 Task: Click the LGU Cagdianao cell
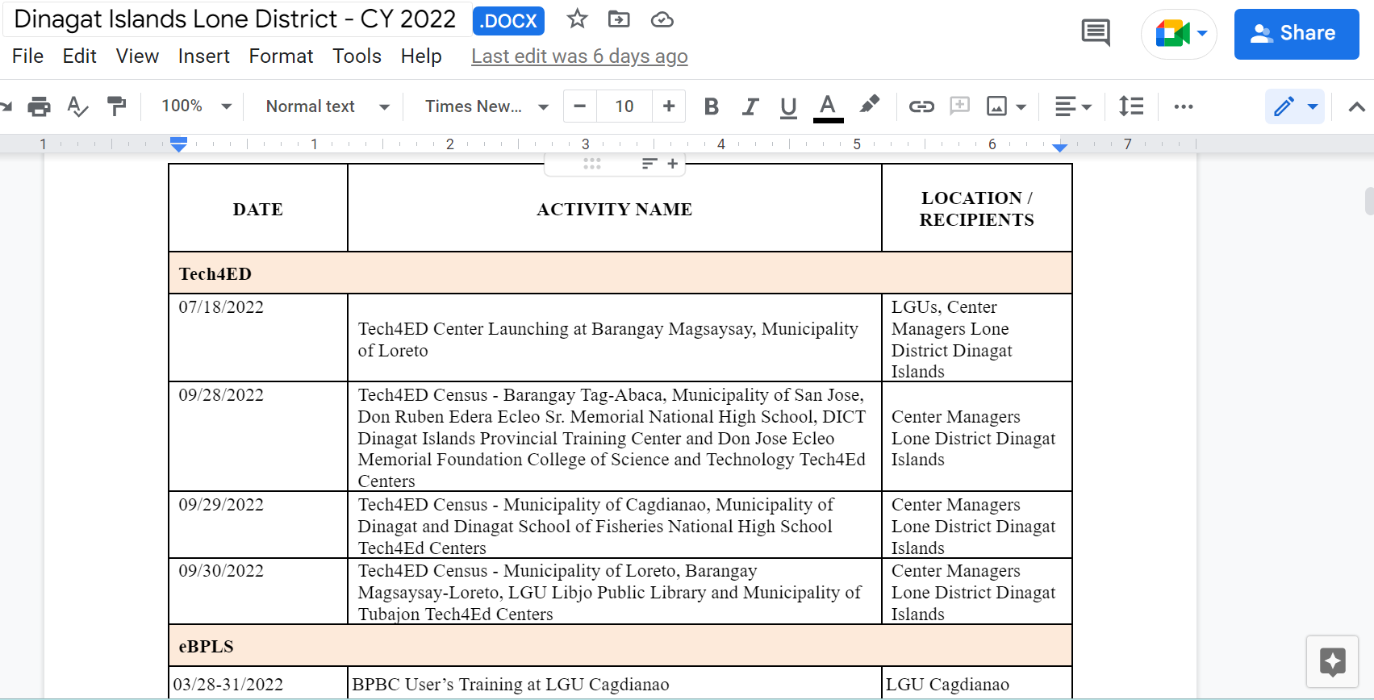[x=977, y=685]
